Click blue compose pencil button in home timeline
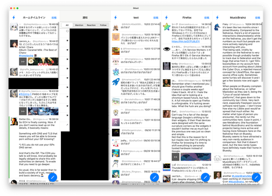Viewport: 272px width, 196px height. click(53, 178)
